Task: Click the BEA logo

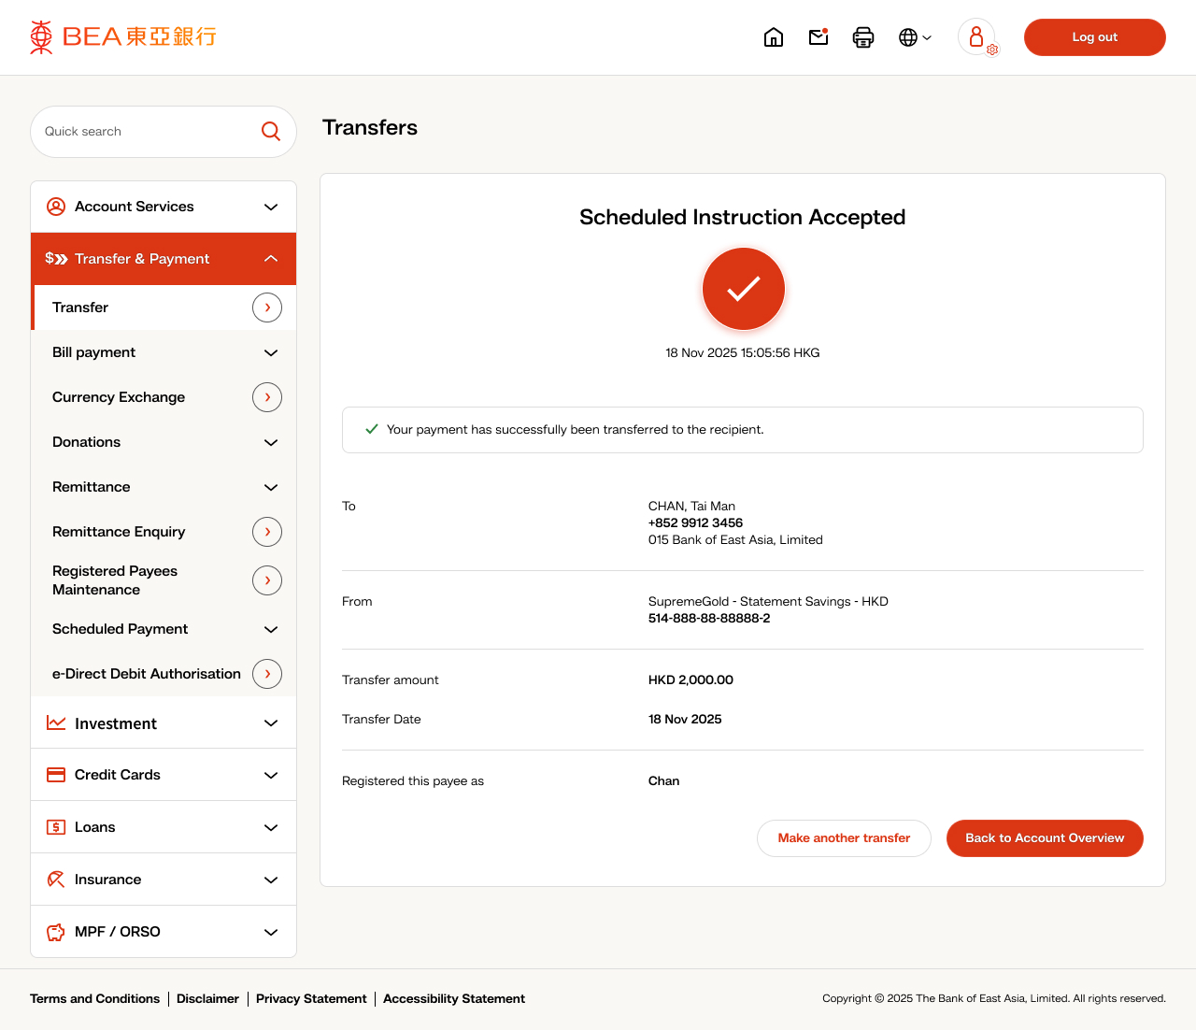Action: click(123, 37)
